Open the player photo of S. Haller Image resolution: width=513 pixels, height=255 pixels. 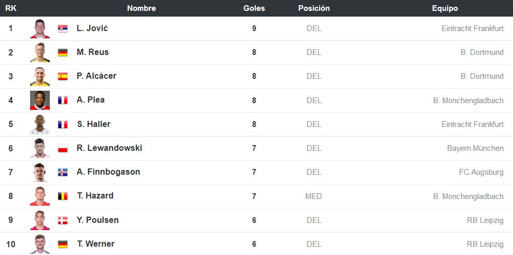[x=40, y=124]
